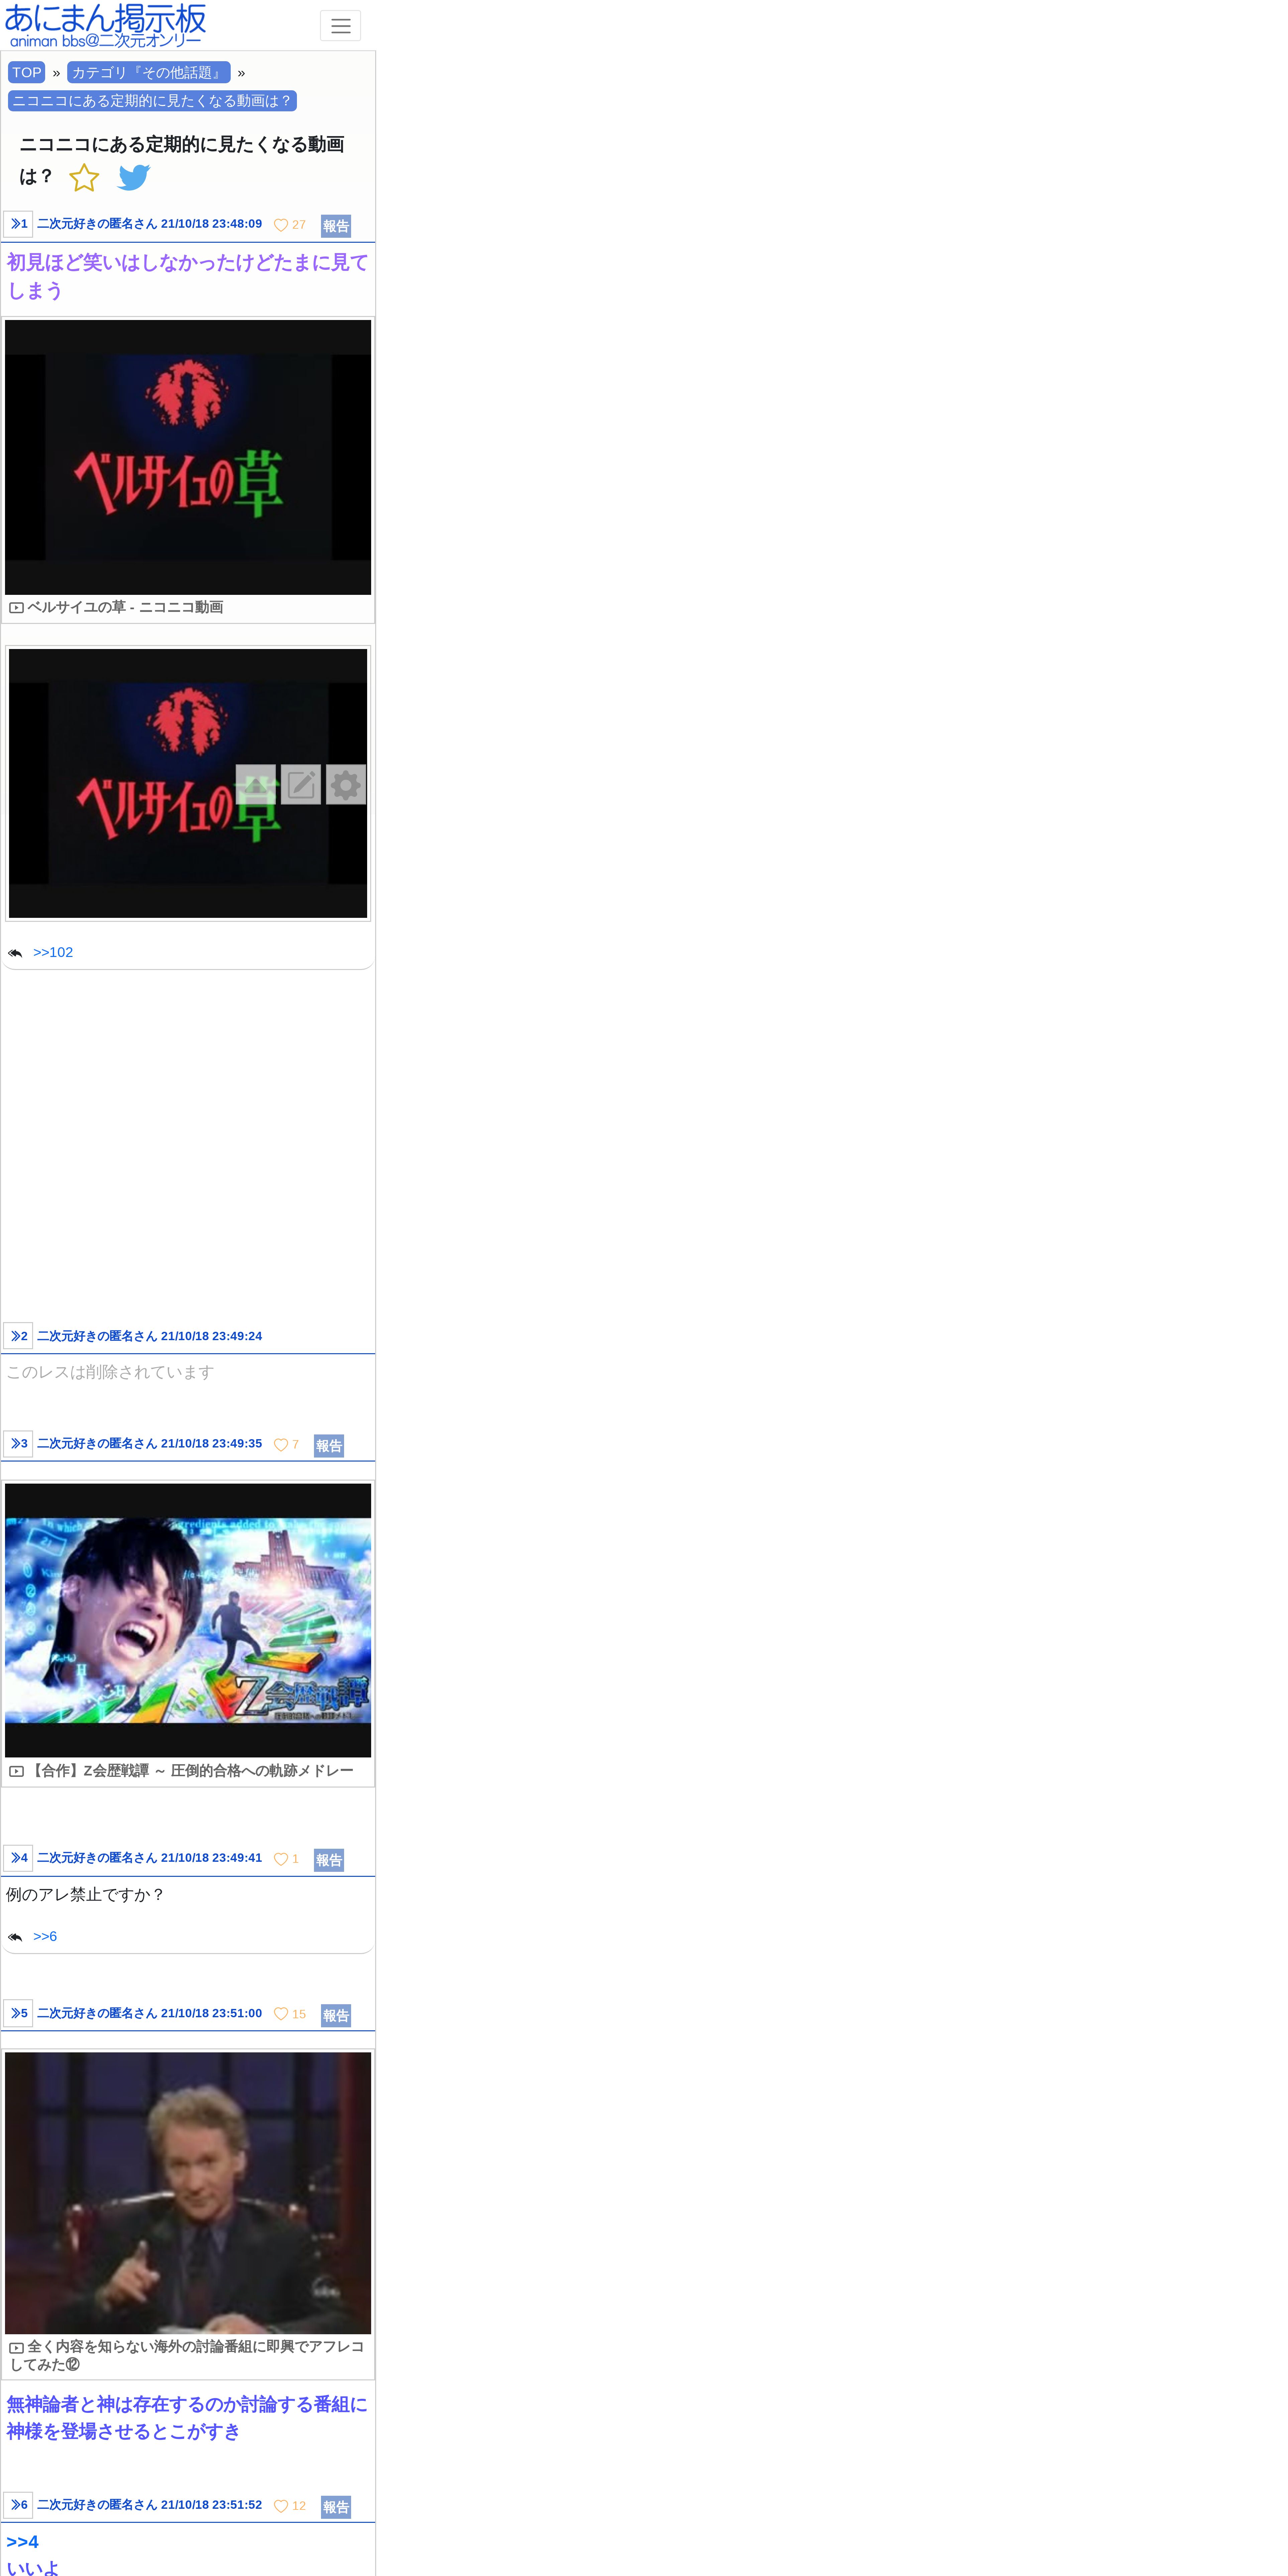Open ニコニコにある定期的に見たくなる動画は？ breadcrumb
This screenshot has height=2576, width=1288.
[152, 101]
